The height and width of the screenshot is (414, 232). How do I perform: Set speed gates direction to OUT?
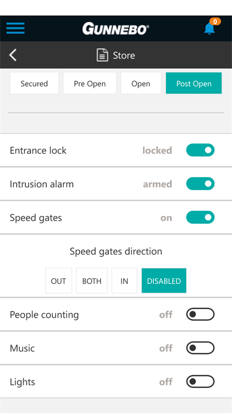(59, 281)
